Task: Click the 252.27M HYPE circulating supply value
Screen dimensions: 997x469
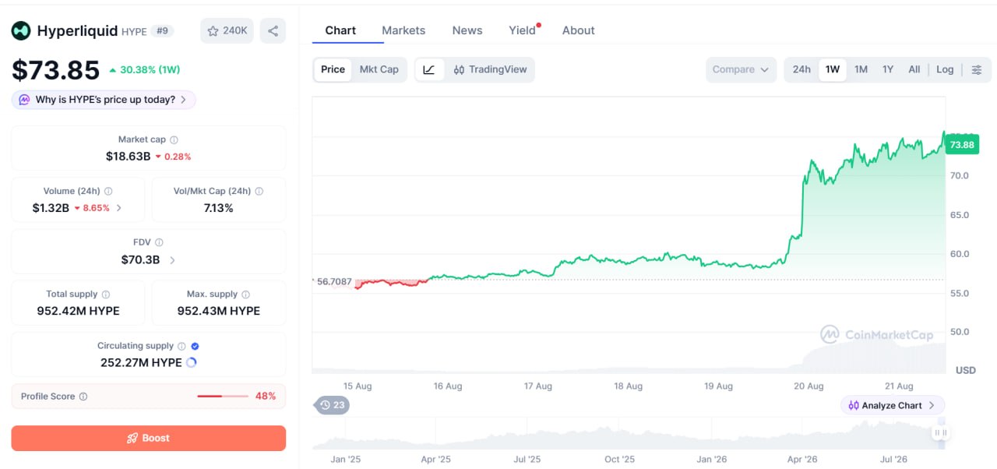Action: (141, 362)
